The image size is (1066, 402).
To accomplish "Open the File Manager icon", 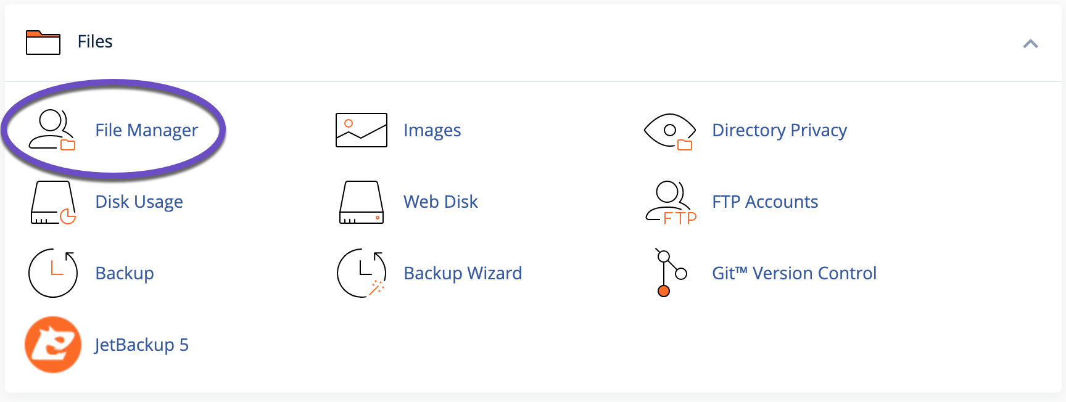I will [52, 130].
